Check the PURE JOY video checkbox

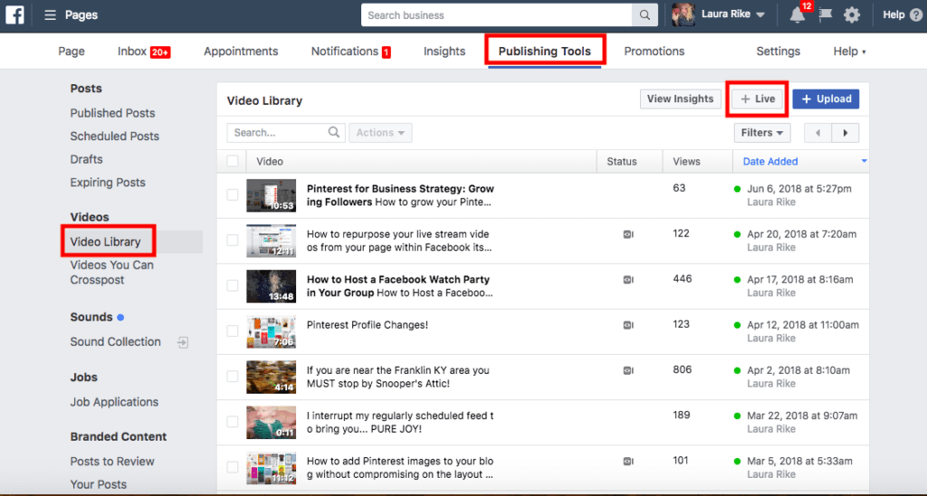tap(233, 422)
